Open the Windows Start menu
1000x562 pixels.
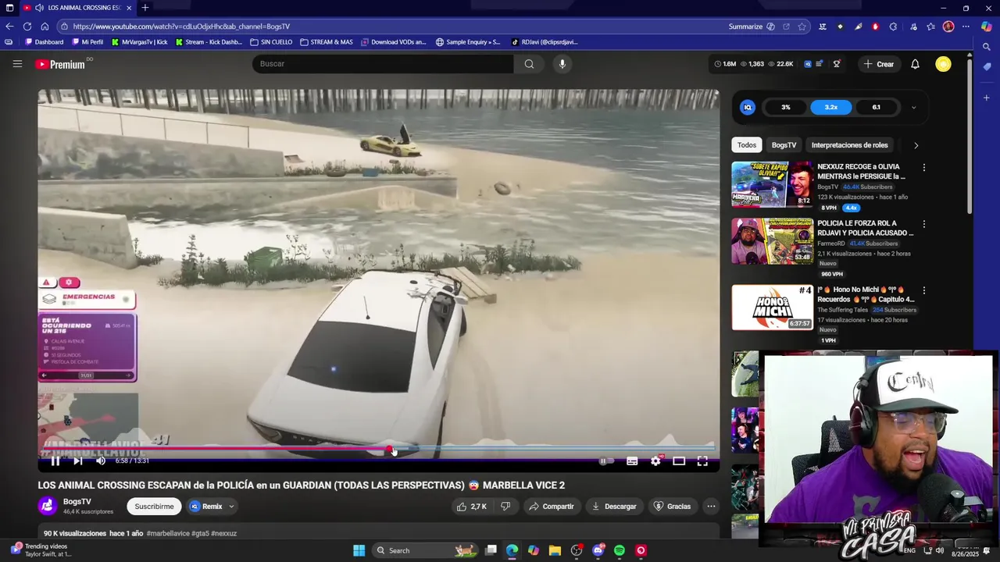tap(359, 550)
